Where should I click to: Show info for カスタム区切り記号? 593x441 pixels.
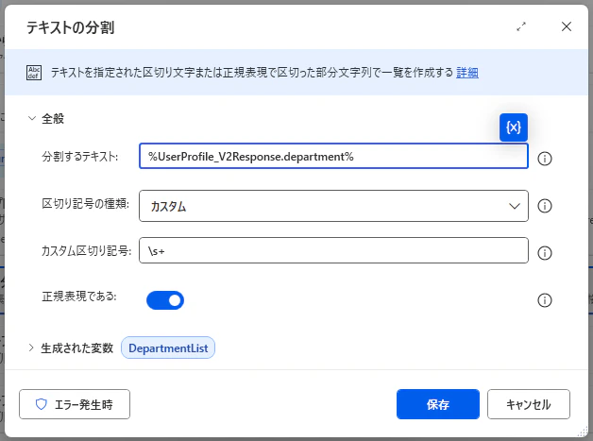(545, 253)
